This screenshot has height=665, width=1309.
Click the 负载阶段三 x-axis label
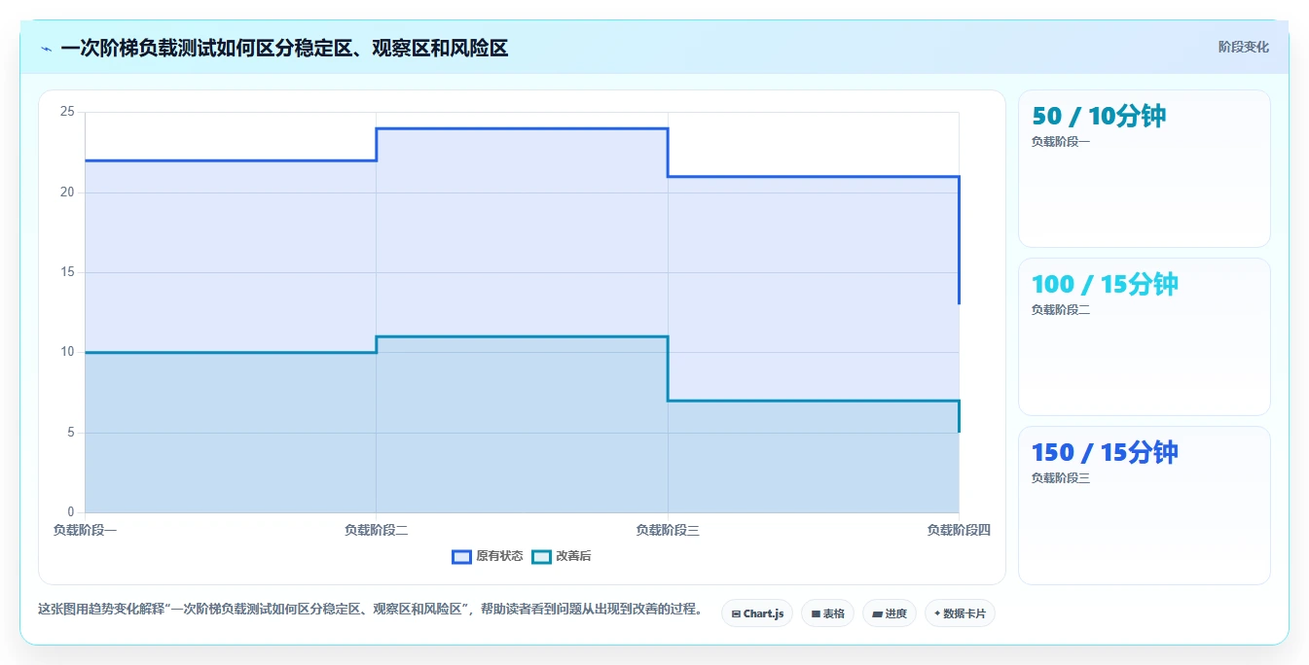pos(668,530)
